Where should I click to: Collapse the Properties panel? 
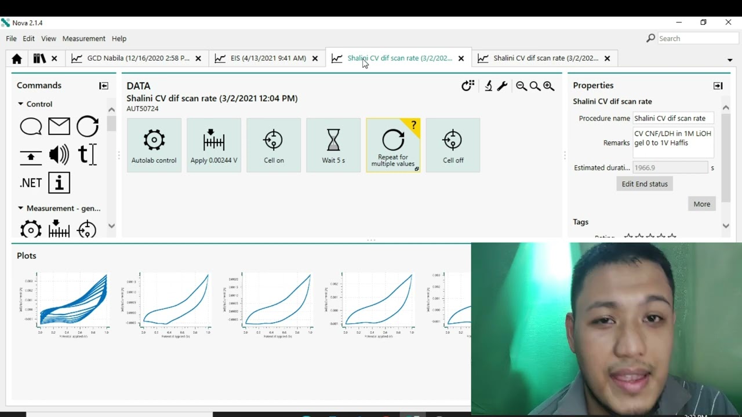(718, 86)
